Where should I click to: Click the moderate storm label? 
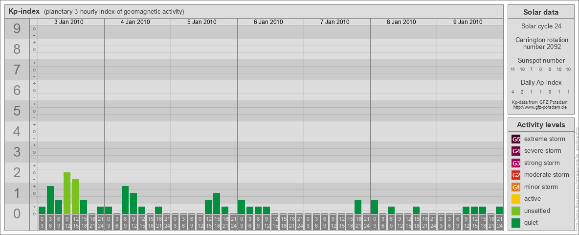click(x=547, y=175)
